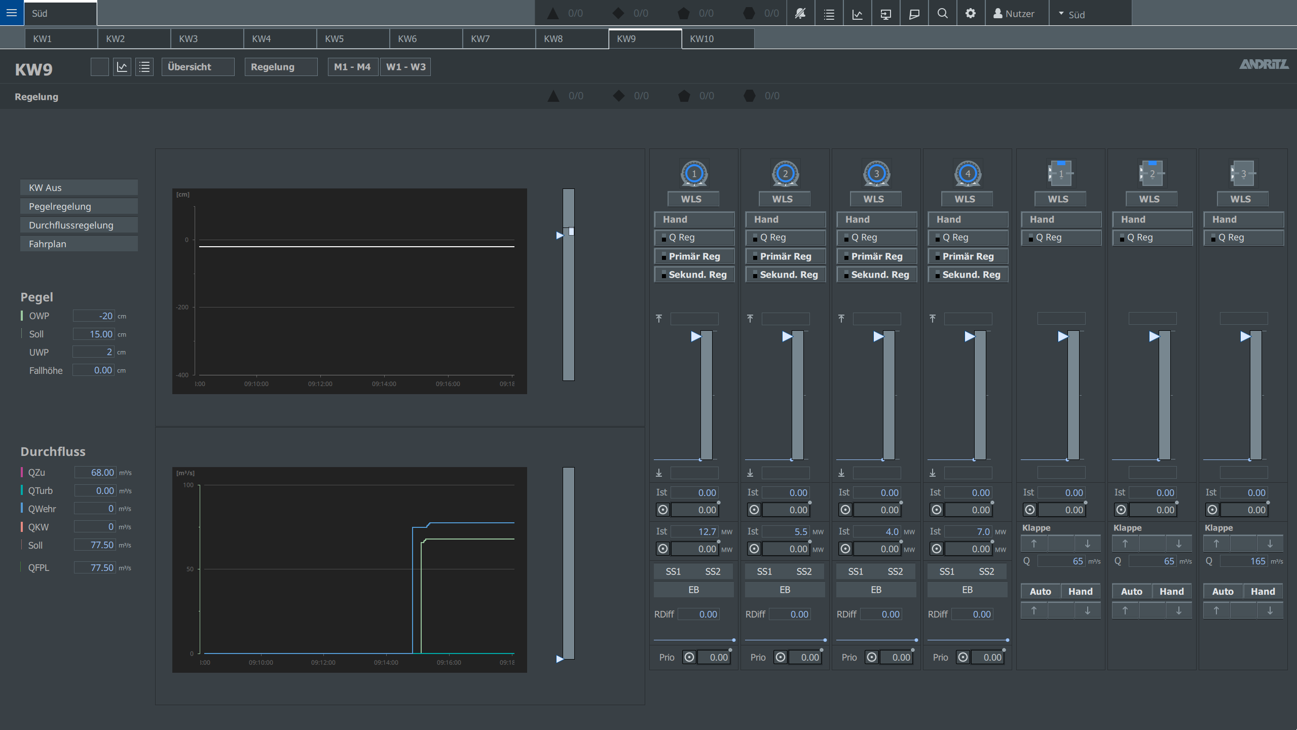Click list view icon next to KW9

(x=144, y=67)
